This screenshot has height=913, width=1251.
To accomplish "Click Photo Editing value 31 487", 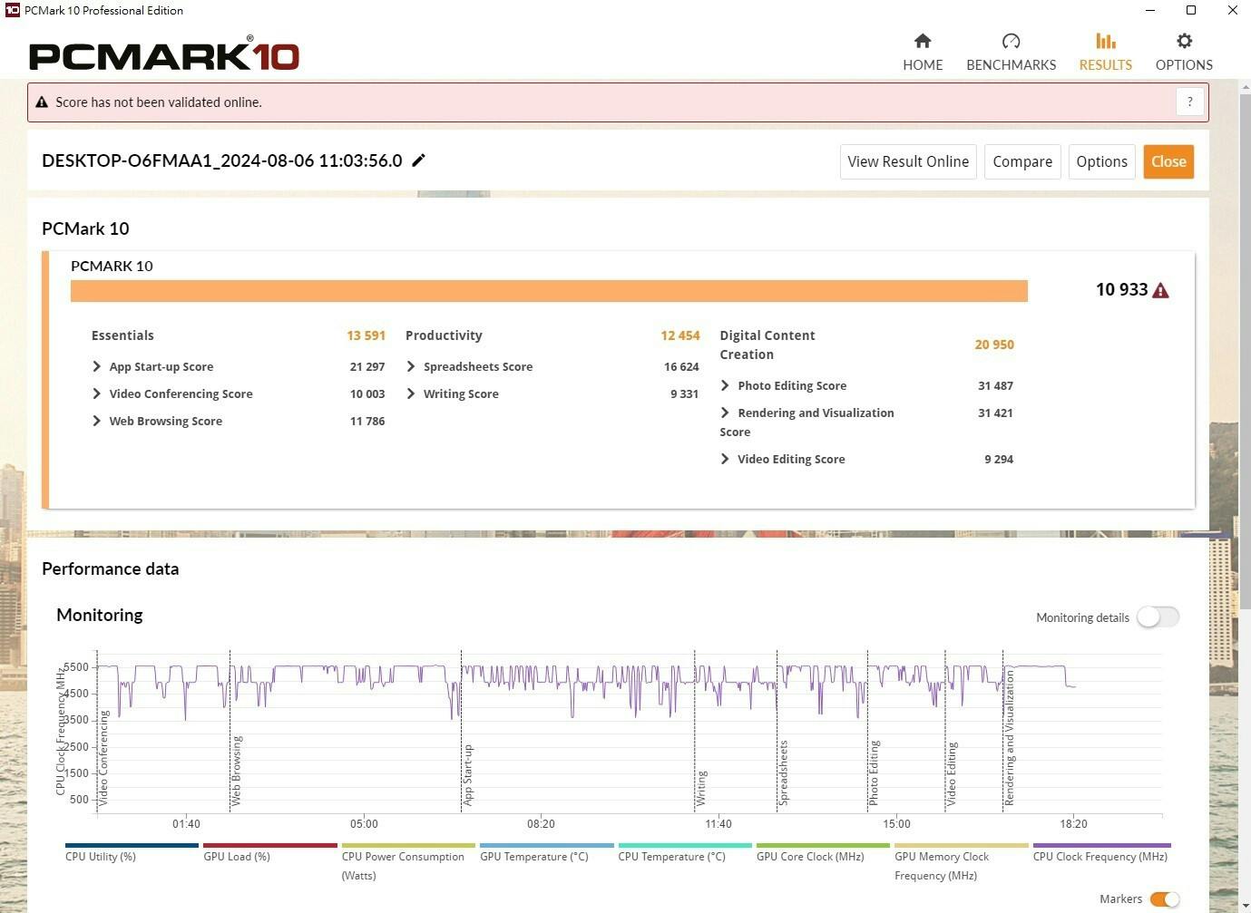I will 995,385.
